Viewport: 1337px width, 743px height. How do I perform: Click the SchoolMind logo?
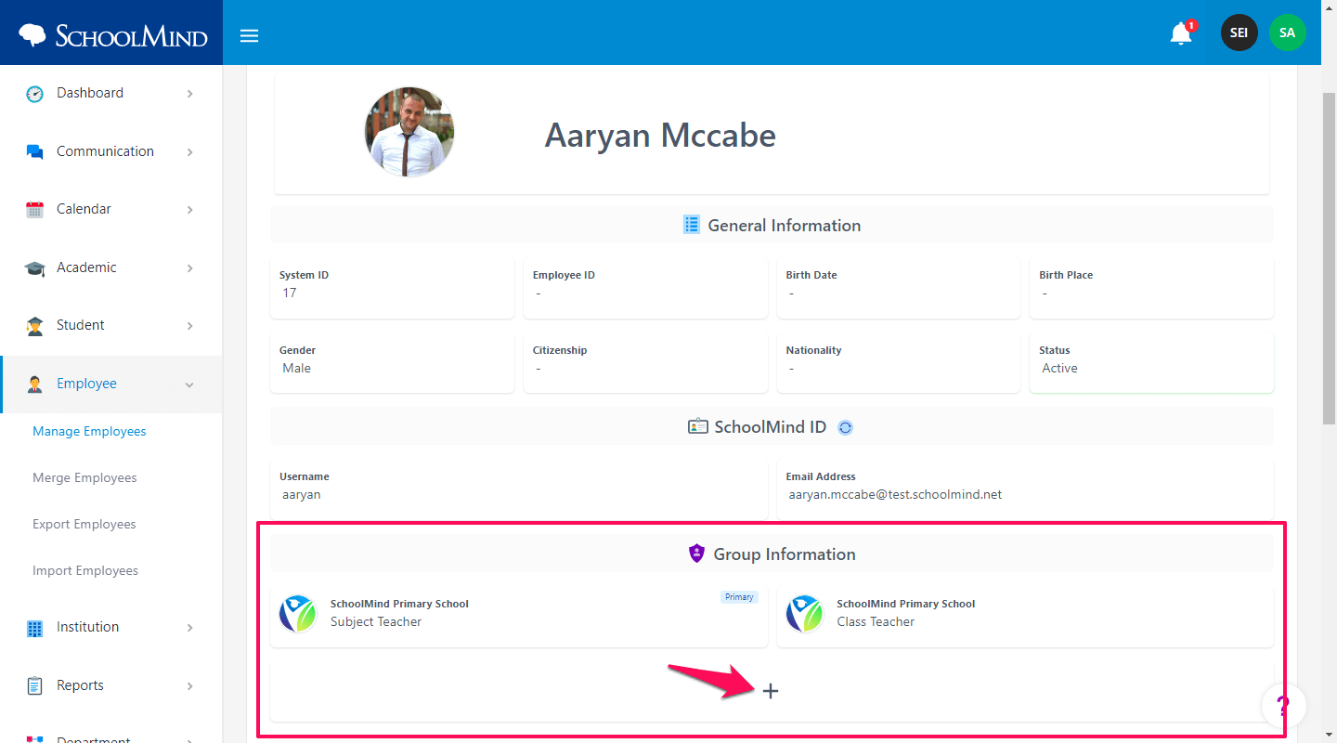tap(112, 35)
